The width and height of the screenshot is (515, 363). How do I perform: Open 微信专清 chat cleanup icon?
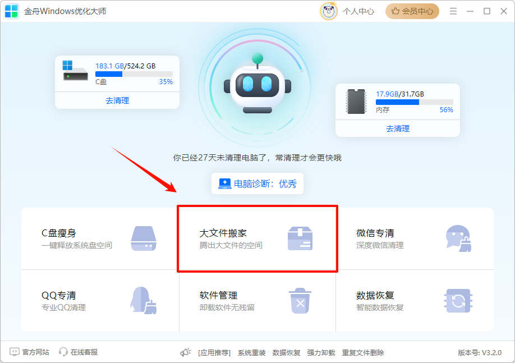(459, 238)
